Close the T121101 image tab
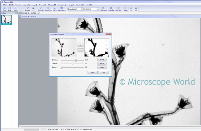 tap(38, 13)
